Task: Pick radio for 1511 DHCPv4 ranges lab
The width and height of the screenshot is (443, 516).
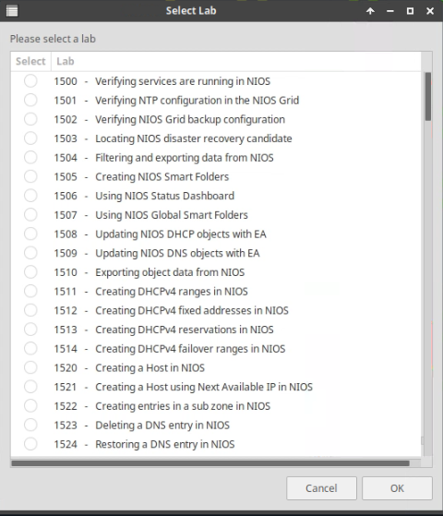Action: click(30, 291)
